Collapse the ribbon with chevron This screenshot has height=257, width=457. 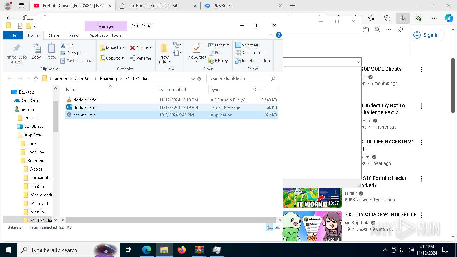[x=271, y=35]
